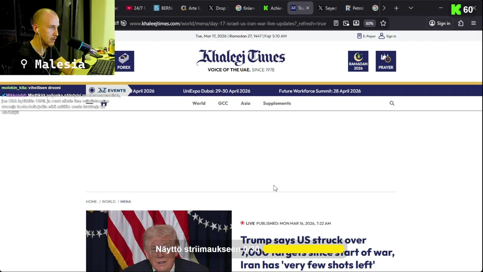Viewport: 483px width, 272px height.
Task: Open the FOREX tile
Action: 124,61
